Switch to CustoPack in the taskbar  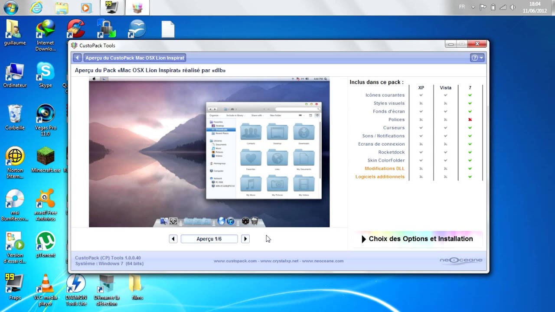pyautogui.click(x=137, y=7)
